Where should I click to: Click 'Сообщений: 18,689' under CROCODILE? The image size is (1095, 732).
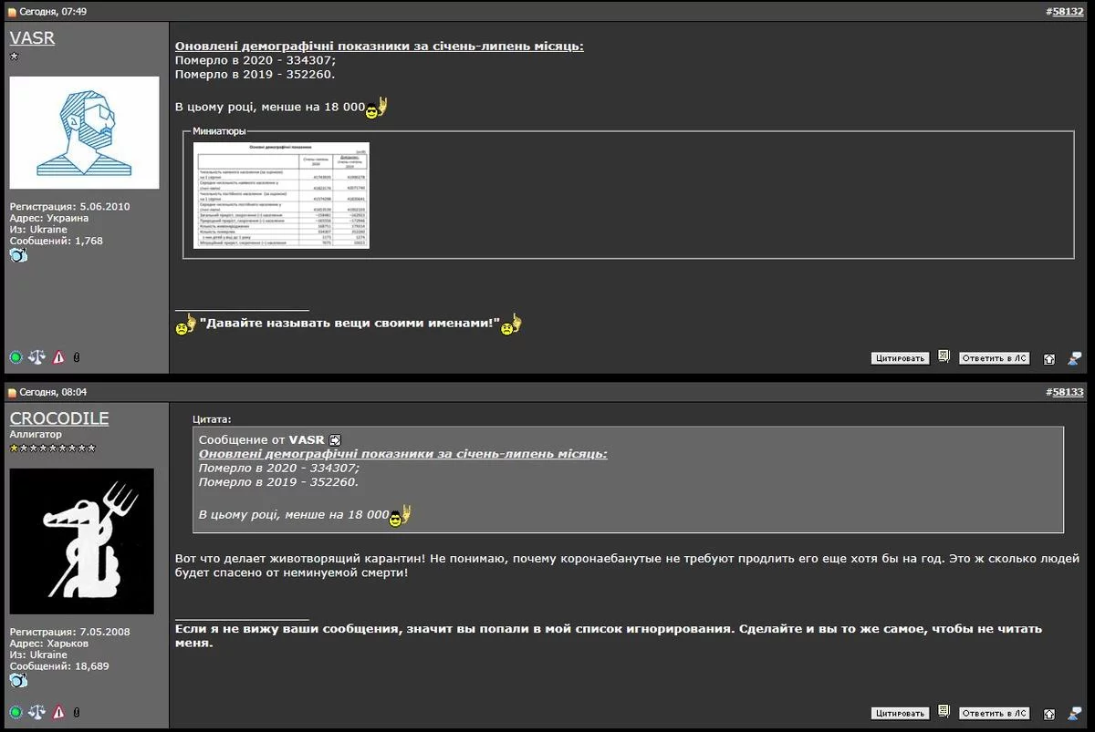coord(59,666)
